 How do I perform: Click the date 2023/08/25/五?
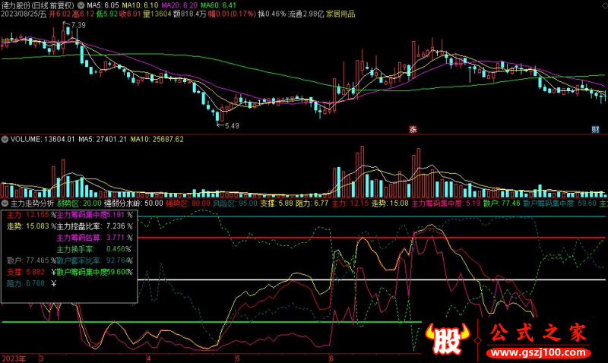click(x=24, y=14)
